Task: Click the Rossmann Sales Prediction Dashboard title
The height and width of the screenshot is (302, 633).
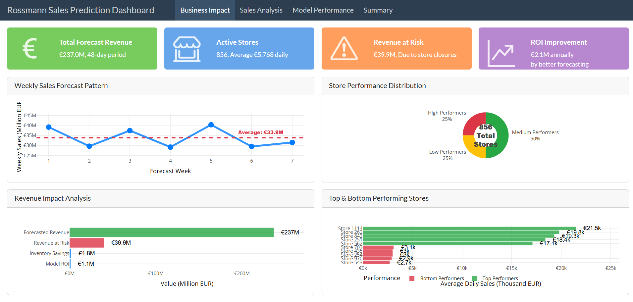Action: 80,10
